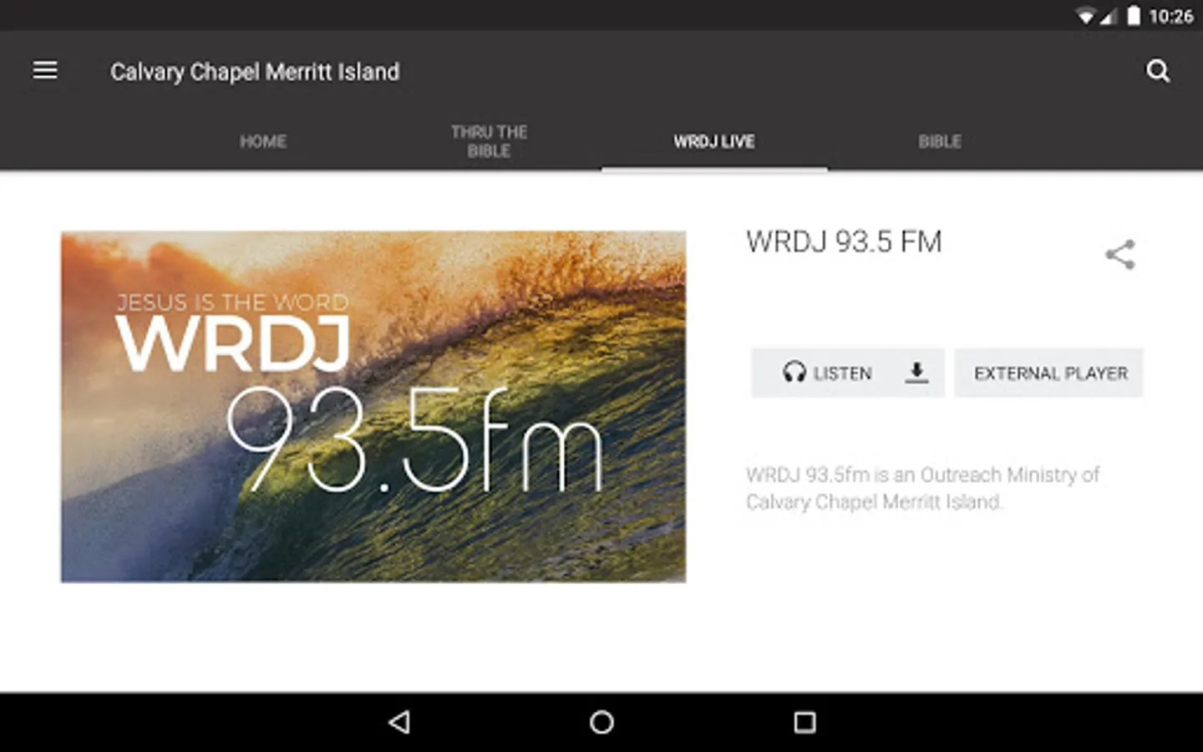The width and height of the screenshot is (1203, 752).
Task: Click the Listen headphones button
Action: 827,373
